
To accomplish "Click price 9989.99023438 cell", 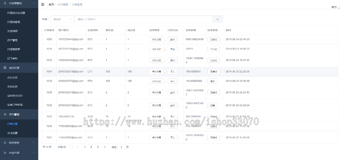I will click(x=195, y=39).
